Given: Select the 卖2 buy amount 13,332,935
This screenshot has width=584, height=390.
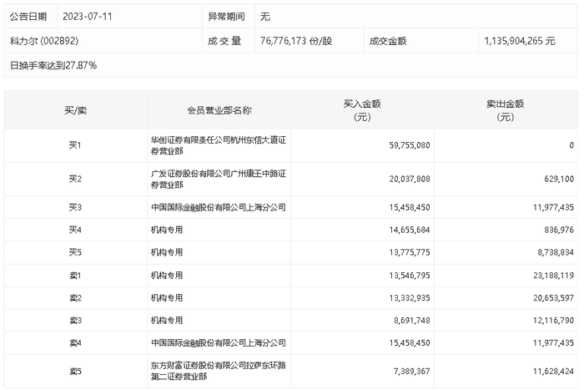Looking at the screenshot, I should tap(410, 298).
